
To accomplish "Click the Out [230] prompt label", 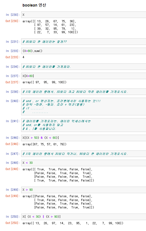I will click(13, 21).
